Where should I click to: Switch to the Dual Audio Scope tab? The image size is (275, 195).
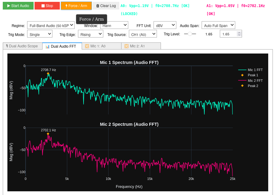pos(23,46)
